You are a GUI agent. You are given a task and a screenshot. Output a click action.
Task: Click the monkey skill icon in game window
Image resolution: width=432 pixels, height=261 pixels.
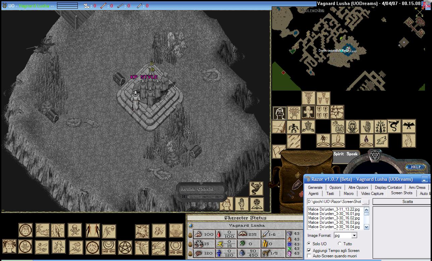(x=256, y=189)
